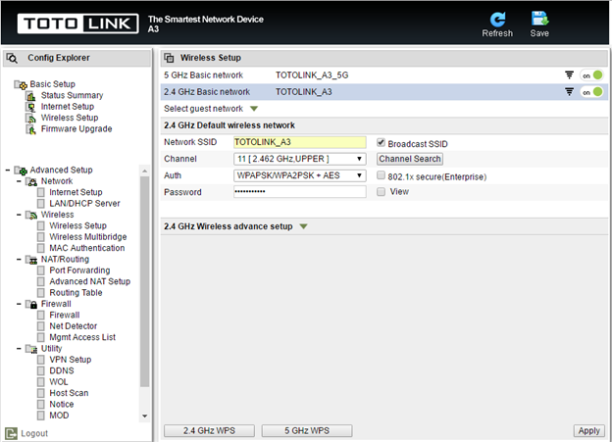
Task: Collapse the Utility tree node
Action: 19,348
